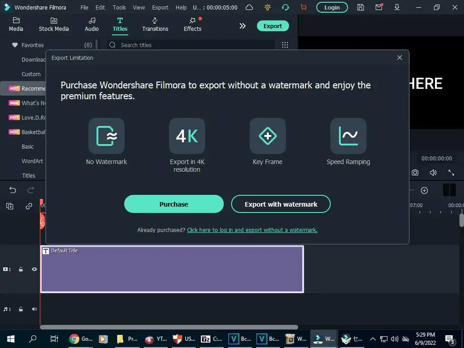Open the Edit menu
The image size is (464, 348).
click(100, 7)
